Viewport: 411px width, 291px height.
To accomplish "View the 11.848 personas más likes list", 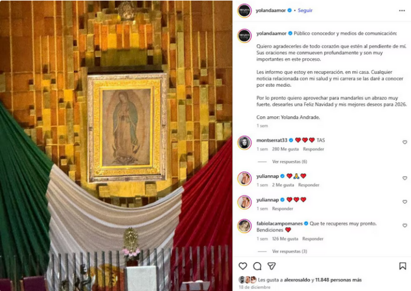I will 338,280.
